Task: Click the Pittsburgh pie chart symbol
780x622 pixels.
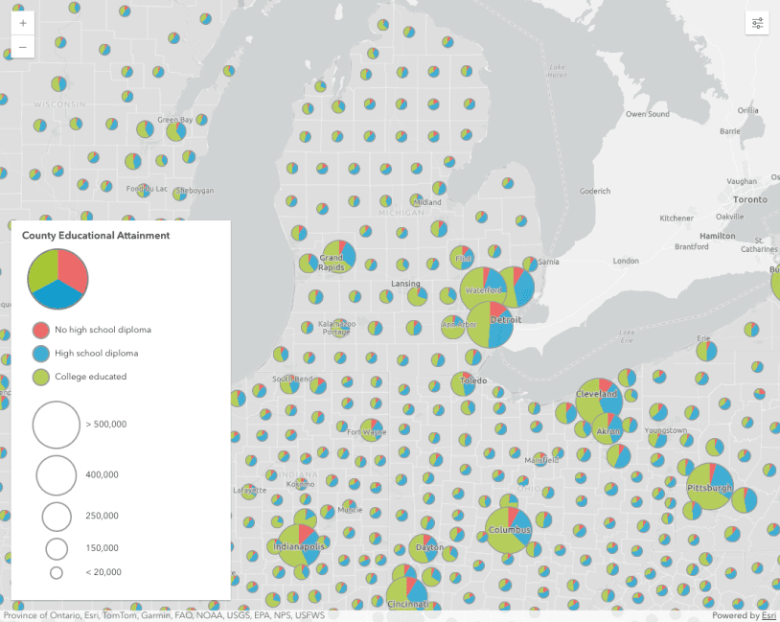Action: point(710,486)
